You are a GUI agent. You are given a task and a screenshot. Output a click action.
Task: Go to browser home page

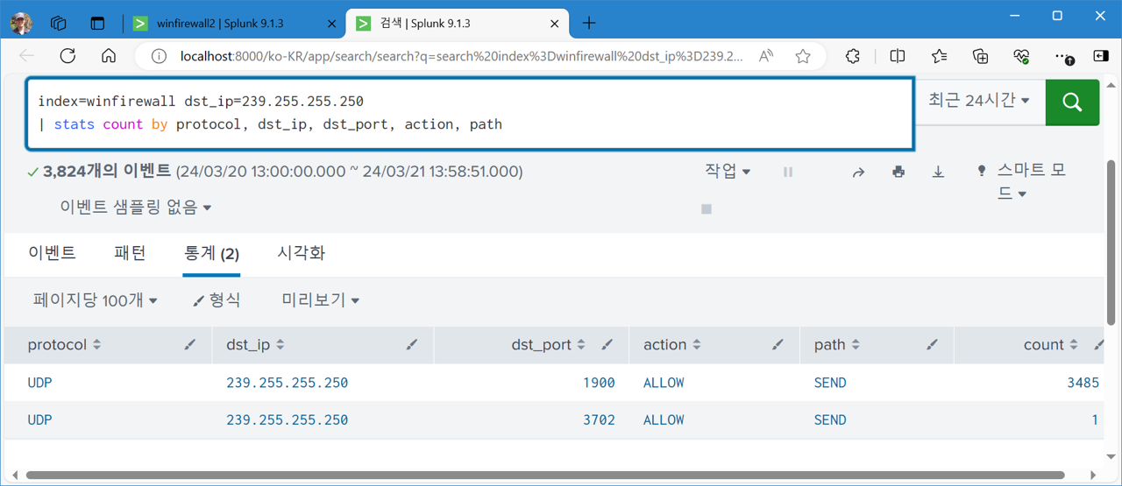pos(109,56)
